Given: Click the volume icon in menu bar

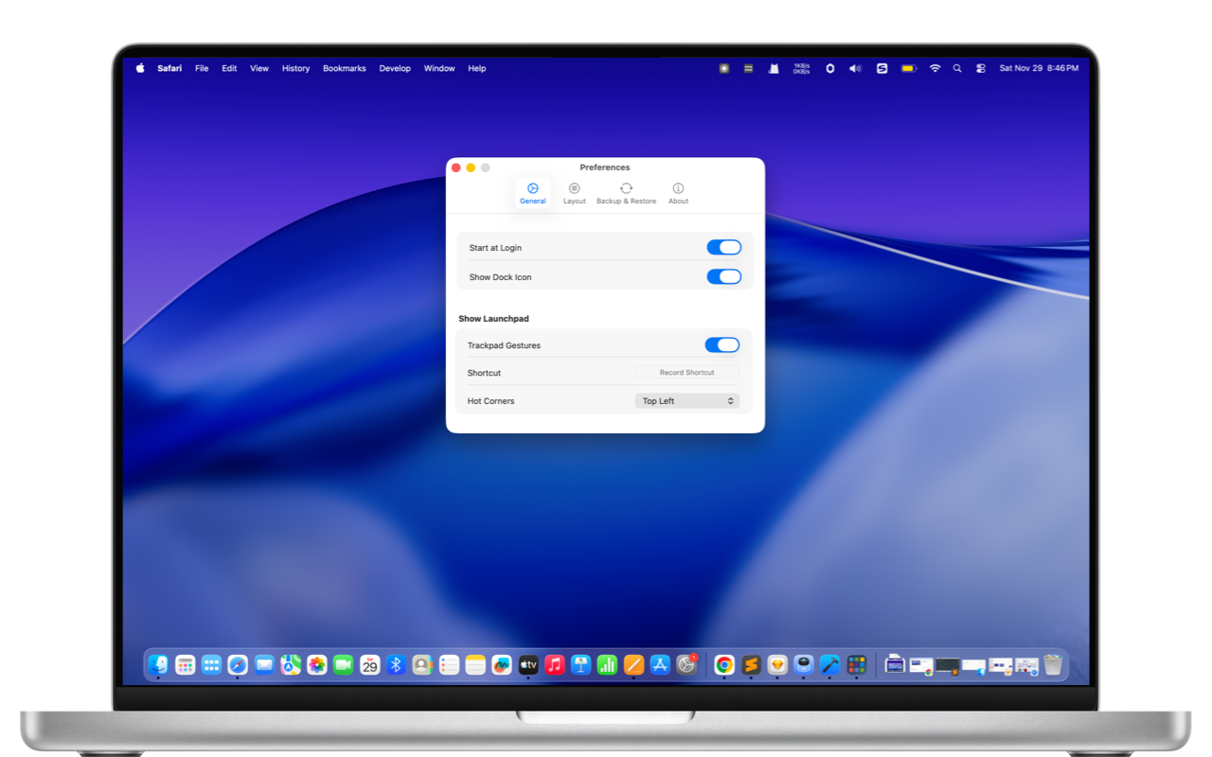Looking at the screenshot, I should 855,68.
